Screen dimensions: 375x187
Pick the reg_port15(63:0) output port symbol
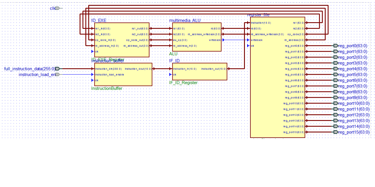click(336, 132)
